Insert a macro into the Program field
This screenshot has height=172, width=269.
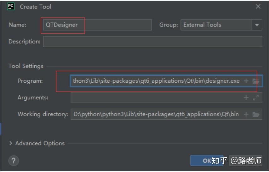coord(246,81)
